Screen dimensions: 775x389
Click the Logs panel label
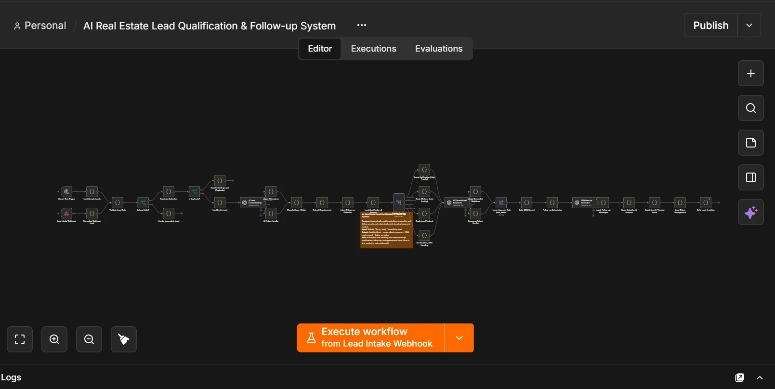[x=11, y=377]
